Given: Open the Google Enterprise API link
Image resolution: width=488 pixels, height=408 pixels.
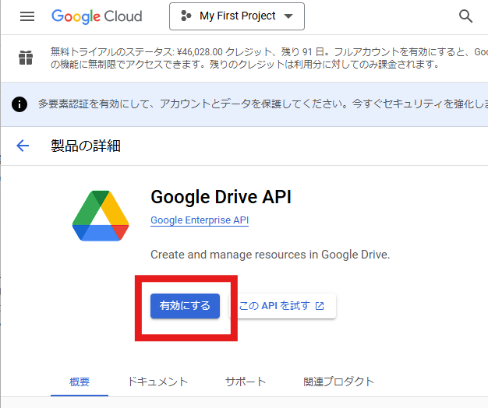Looking at the screenshot, I should click(x=200, y=220).
